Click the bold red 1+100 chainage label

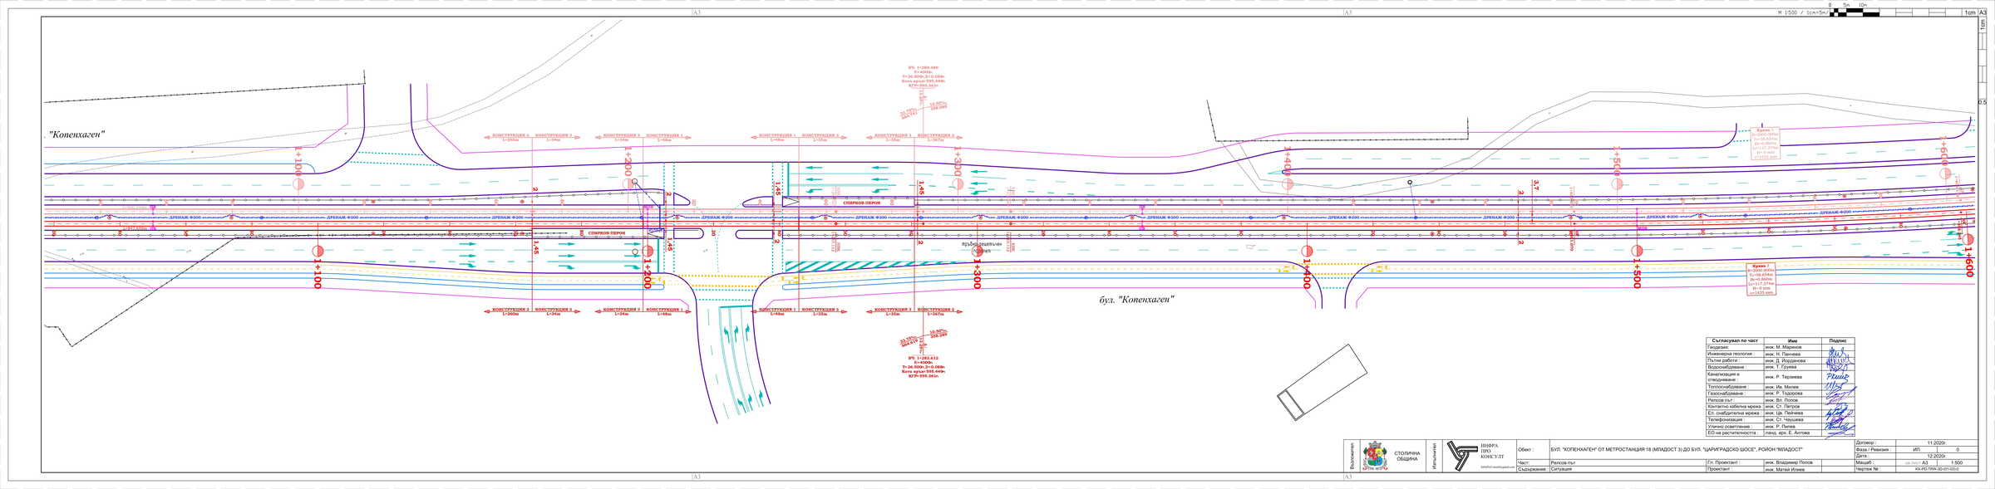pos(317,273)
